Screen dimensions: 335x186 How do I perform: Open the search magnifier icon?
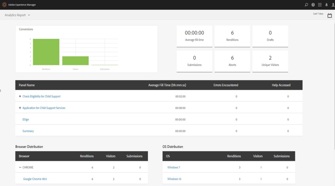click(306, 5)
